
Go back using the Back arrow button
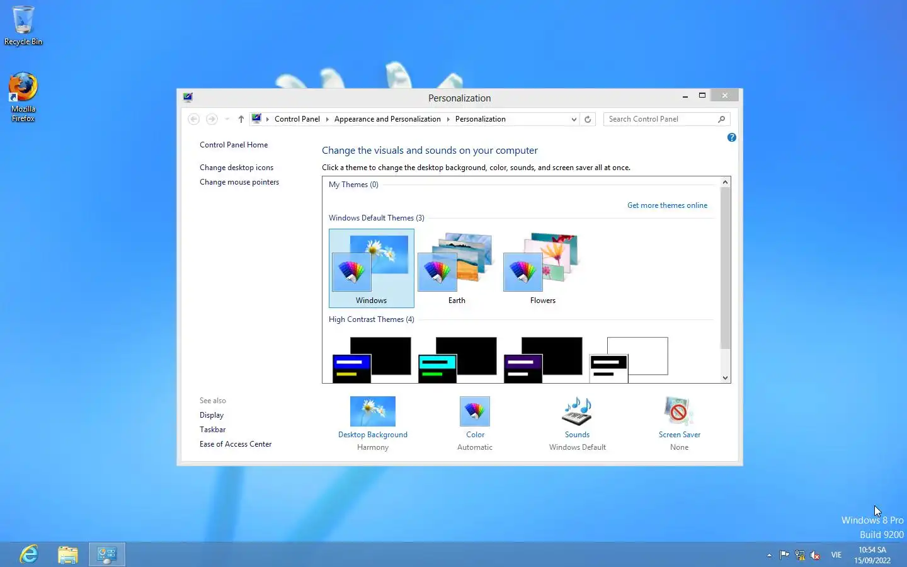(194, 119)
